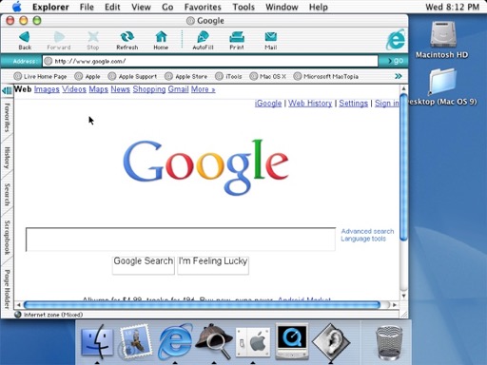Open the Favorites side tab
This screenshot has height=365, width=487.
coord(7,117)
